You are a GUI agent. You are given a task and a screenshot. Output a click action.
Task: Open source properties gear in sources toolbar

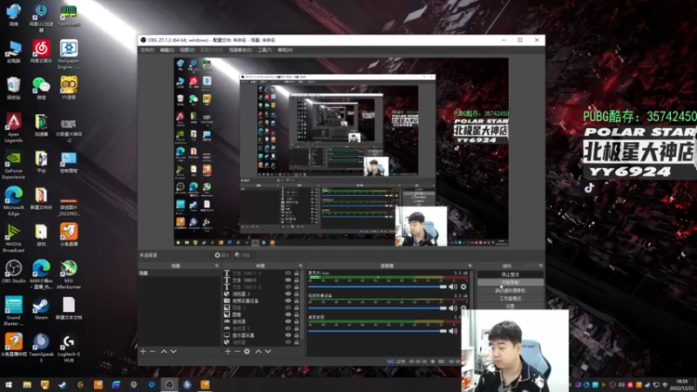pyautogui.click(x=247, y=352)
